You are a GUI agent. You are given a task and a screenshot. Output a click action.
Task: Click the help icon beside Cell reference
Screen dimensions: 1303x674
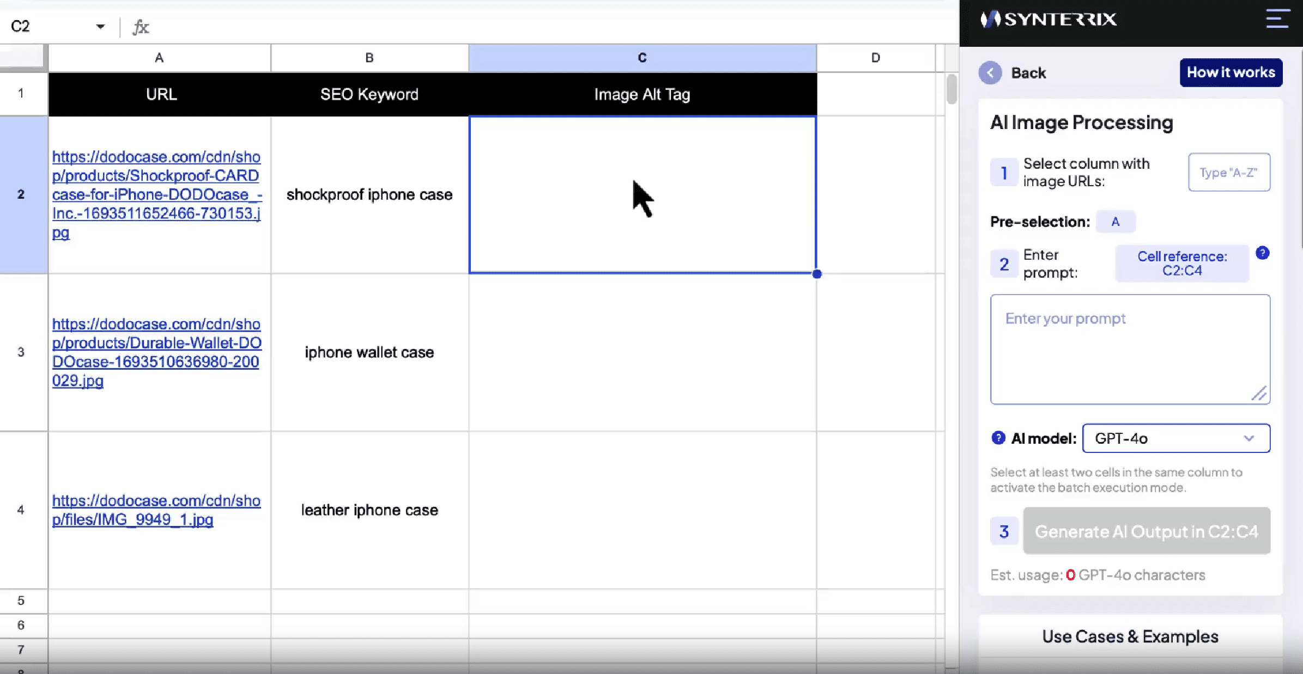1262,253
